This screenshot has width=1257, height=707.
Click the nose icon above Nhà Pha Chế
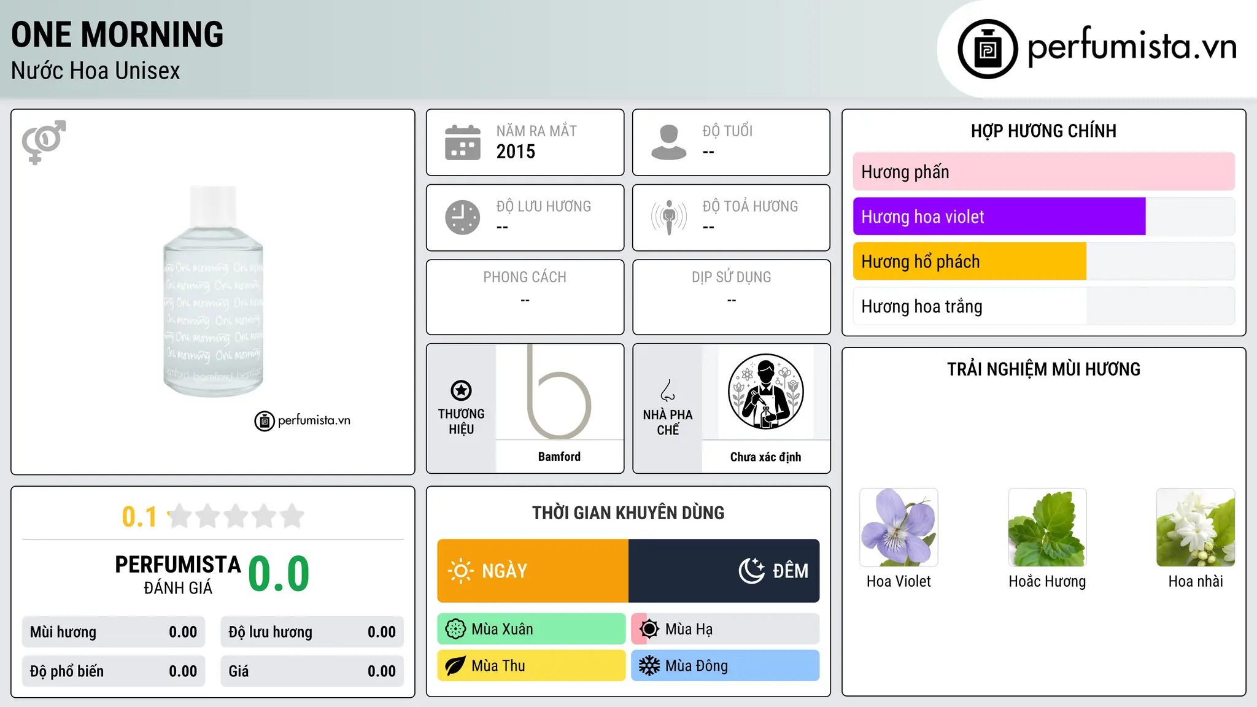[668, 390]
